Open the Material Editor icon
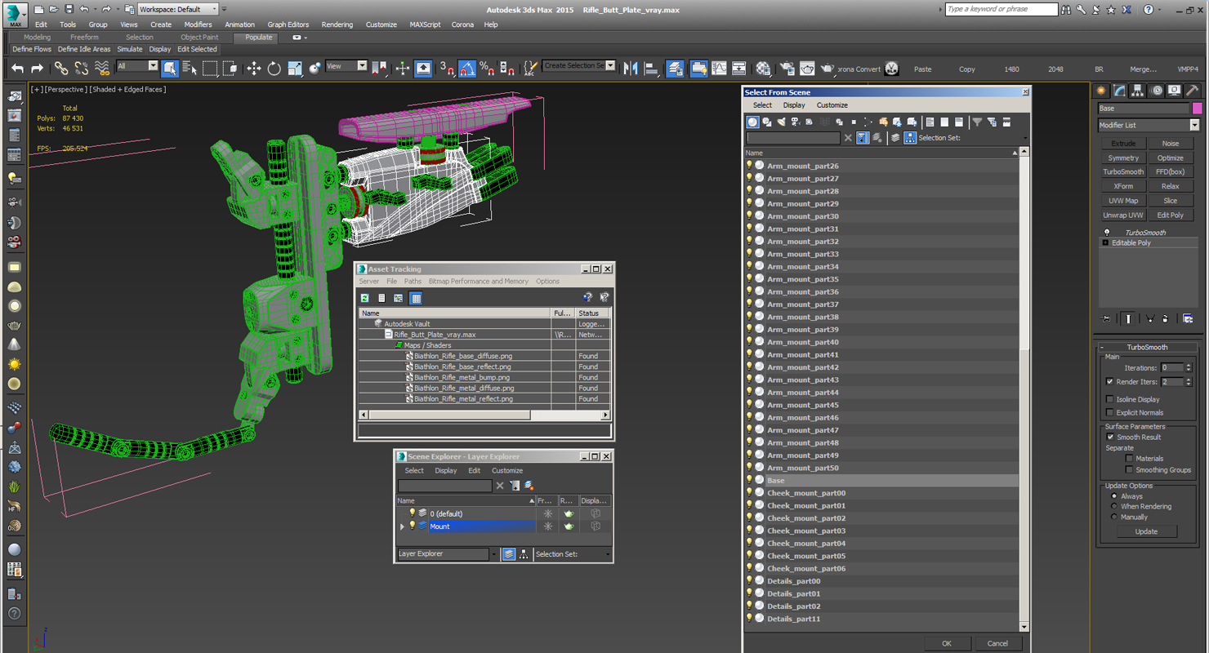This screenshot has height=653, width=1209. point(764,69)
